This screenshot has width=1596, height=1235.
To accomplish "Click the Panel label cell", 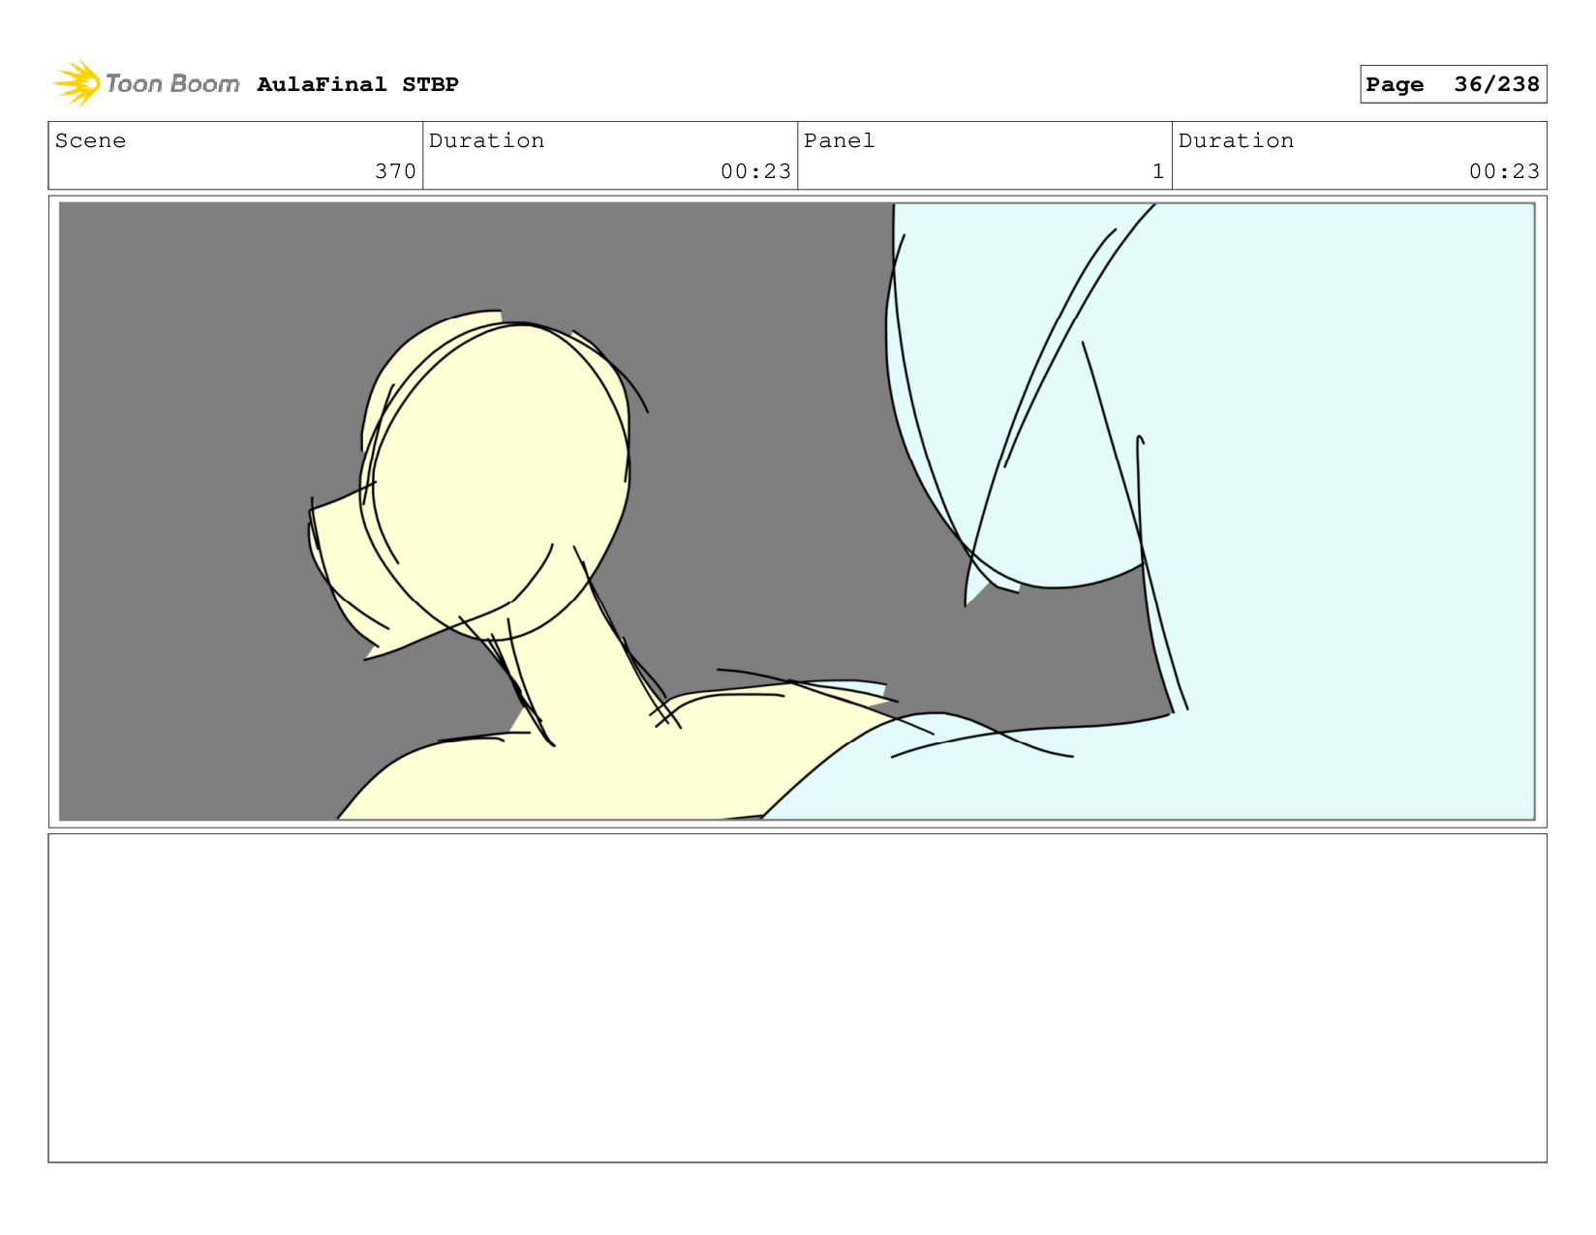I will point(984,155).
